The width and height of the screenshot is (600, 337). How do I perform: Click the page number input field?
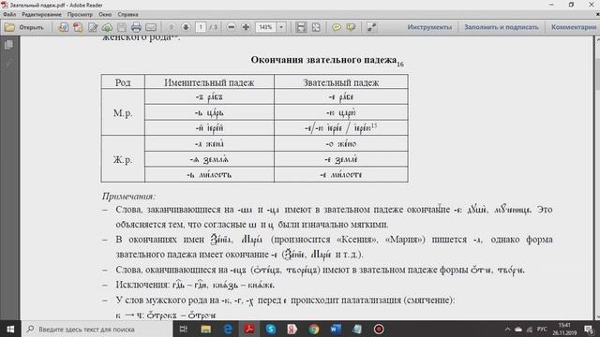(x=201, y=27)
